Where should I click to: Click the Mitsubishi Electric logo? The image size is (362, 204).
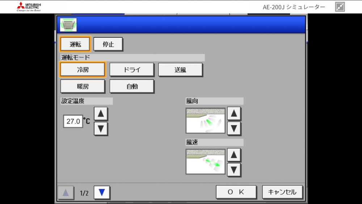point(29,7)
